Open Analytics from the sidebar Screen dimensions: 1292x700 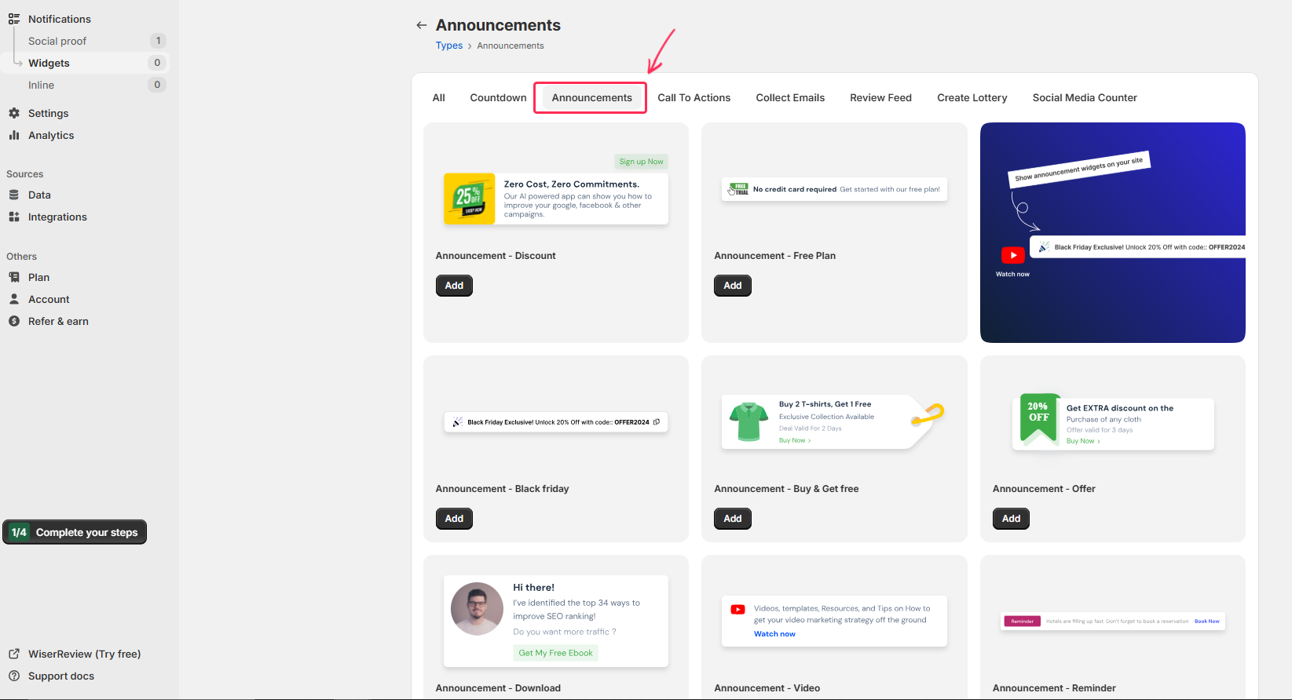coord(51,135)
